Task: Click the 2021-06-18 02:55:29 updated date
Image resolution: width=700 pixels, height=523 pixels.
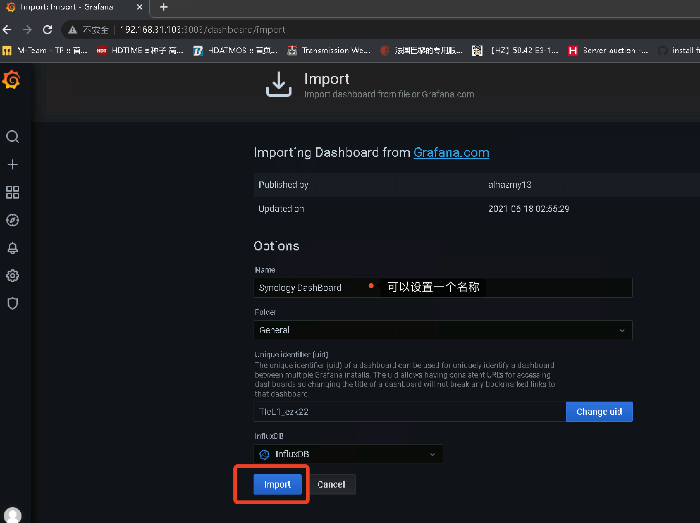Action: point(529,209)
